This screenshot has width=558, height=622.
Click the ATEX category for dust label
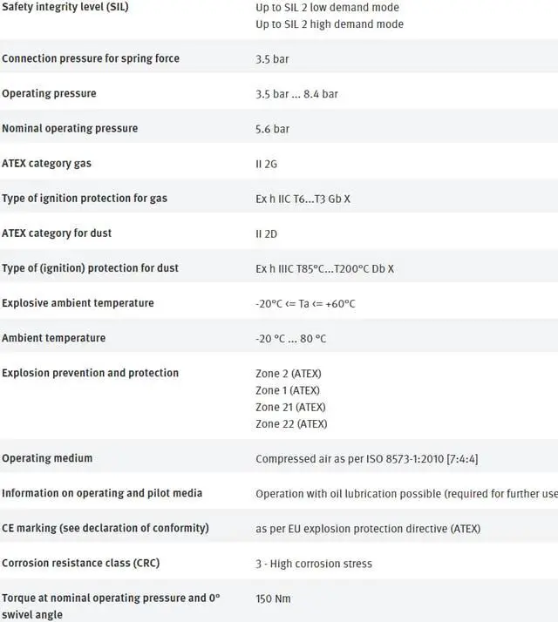coord(57,233)
